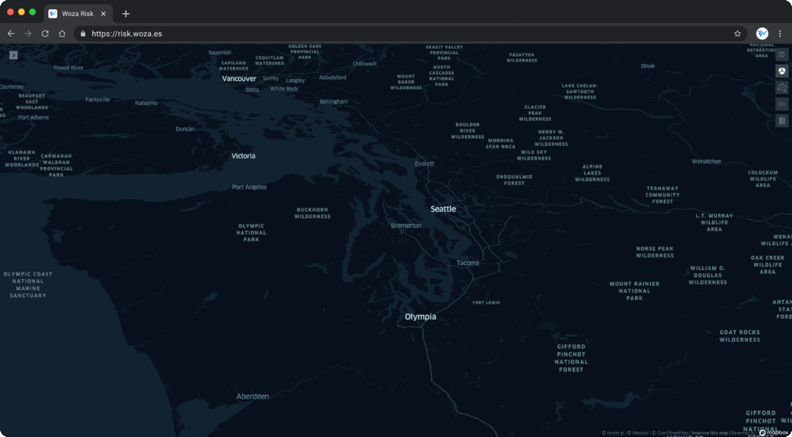The image size is (792, 437).
Task: Go to the browser home page
Action: pyautogui.click(x=62, y=33)
